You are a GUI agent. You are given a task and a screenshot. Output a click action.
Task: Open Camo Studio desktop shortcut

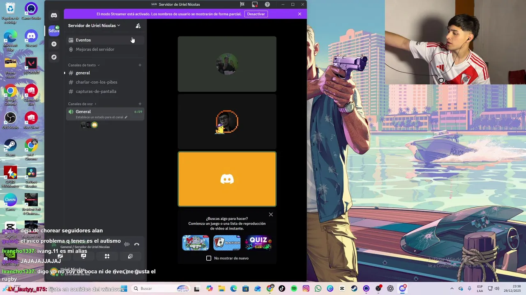pos(31,11)
